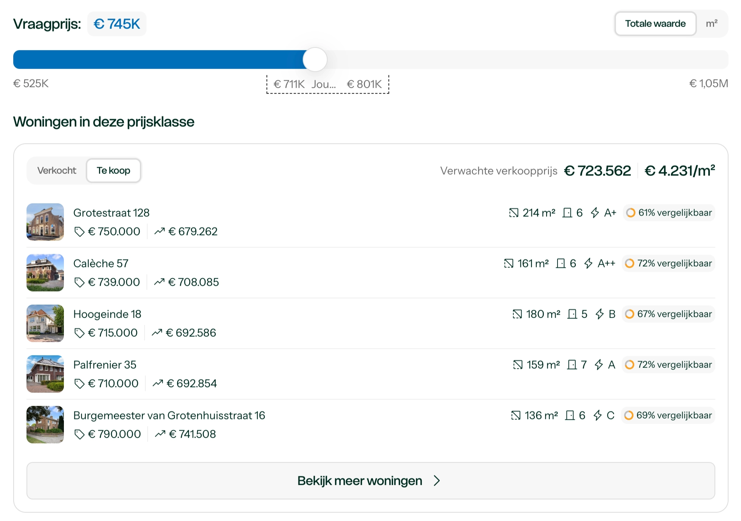
Task: Click the 72% vergelijkbaar badge for Palfrenier 35
Action: (x=669, y=365)
